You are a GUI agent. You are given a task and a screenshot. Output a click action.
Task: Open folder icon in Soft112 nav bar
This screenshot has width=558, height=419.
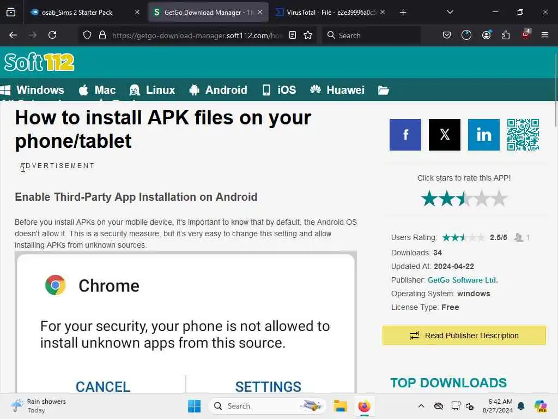click(383, 91)
